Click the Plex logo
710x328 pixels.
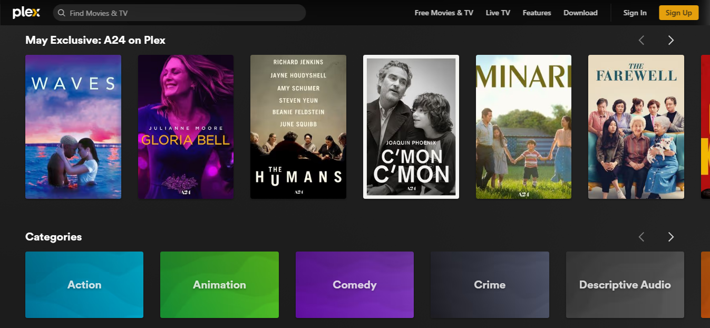coord(26,13)
